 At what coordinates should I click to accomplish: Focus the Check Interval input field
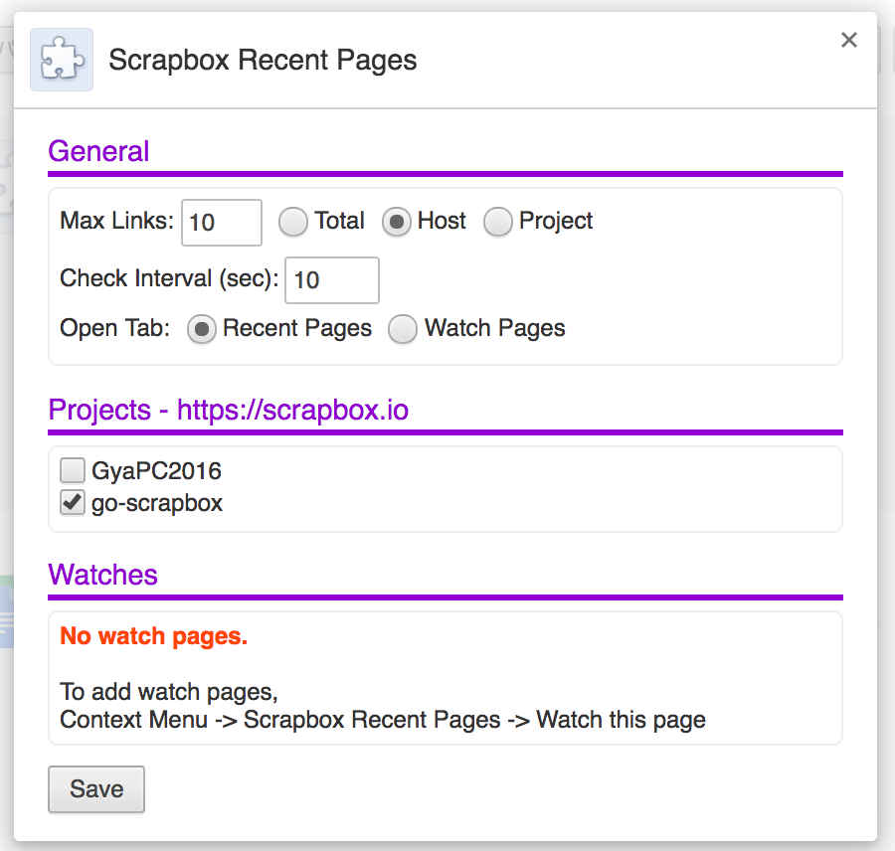tap(331, 280)
